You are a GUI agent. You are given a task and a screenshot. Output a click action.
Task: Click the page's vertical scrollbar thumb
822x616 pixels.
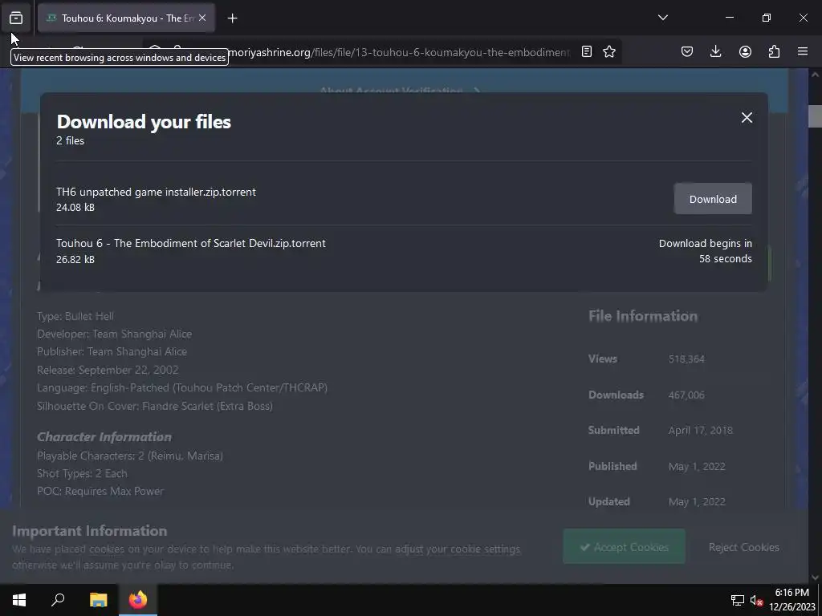click(x=815, y=115)
